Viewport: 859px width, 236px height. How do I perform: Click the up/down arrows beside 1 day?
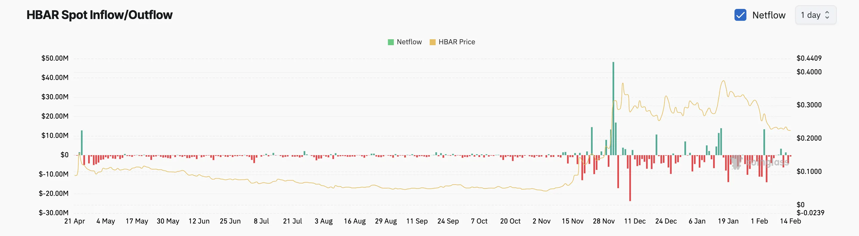pyautogui.click(x=827, y=15)
